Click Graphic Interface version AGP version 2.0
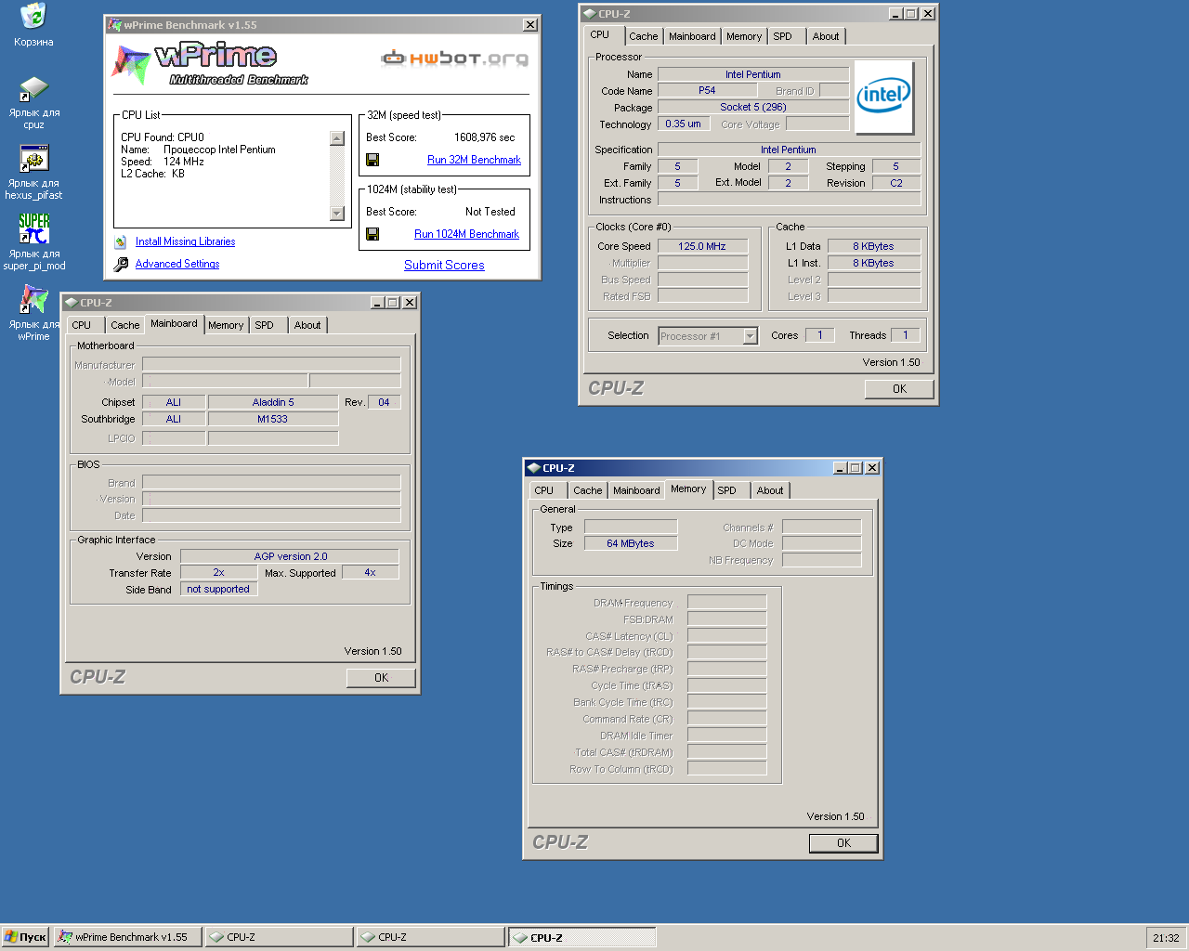This screenshot has height=951, width=1189. click(291, 556)
